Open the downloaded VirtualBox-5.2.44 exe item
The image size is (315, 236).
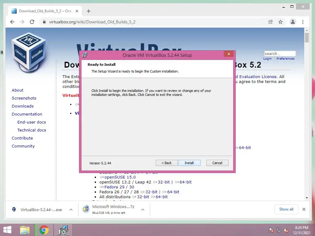(41, 210)
